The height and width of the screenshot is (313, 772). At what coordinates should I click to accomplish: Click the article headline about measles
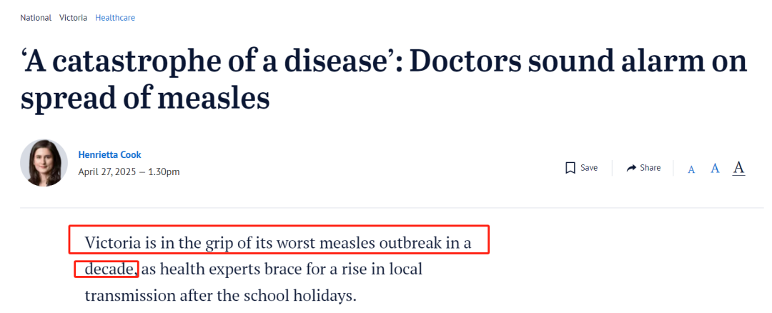pyautogui.click(x=384, y=79)
